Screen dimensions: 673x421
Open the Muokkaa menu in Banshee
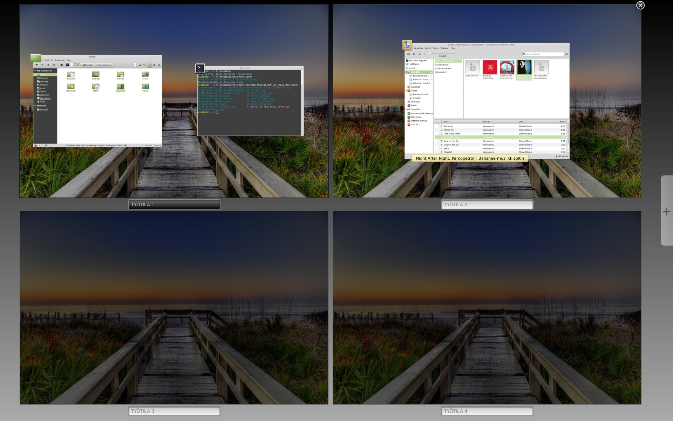419,48
